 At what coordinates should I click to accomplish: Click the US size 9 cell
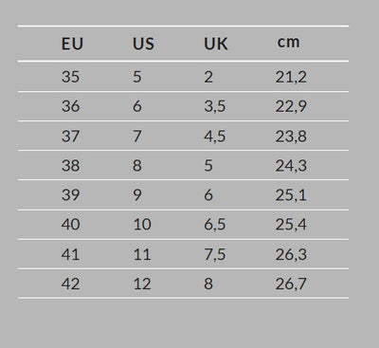[x=137, y=194]
